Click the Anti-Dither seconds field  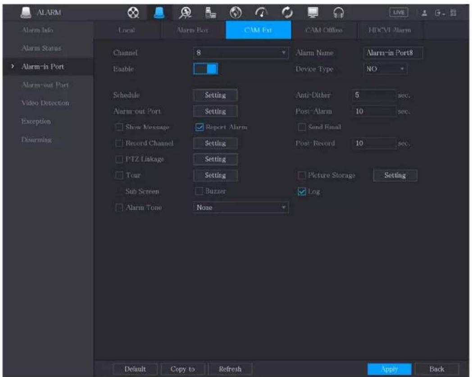[374, 95]
